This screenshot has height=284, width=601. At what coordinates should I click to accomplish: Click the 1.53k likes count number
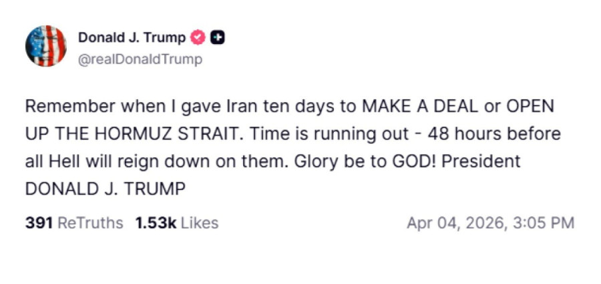(x=156, y=223)
